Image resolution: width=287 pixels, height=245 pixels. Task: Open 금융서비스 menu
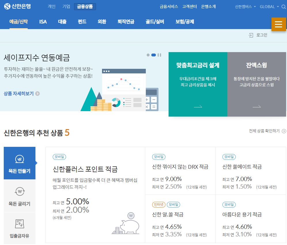169,7
